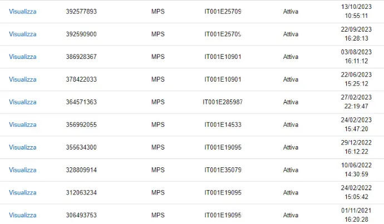384x224 pixels.
Task: Select the date 27/02/2023 22:19:47
Action: coord(356,102)
